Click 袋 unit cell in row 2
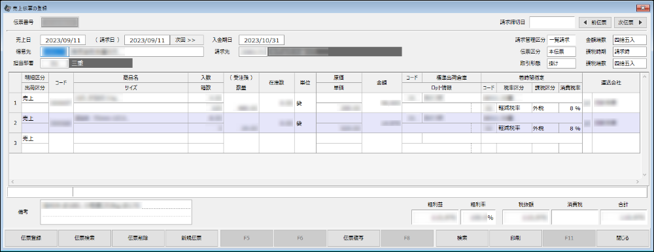Image resolution: width=654 pixels, height=252 pixels. point(305,123)
